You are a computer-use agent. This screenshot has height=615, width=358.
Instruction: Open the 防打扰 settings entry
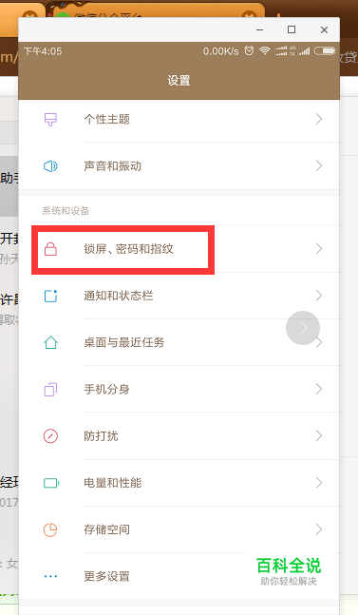pos(179,435)
